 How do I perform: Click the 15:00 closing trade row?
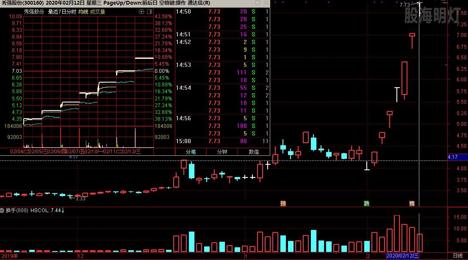coord(222,141)
